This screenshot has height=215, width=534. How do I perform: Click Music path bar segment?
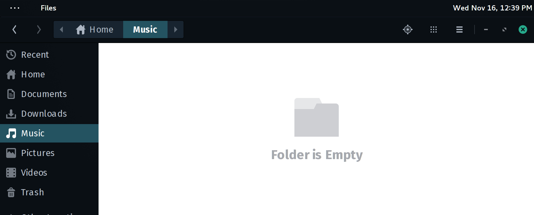click(145, 29)
